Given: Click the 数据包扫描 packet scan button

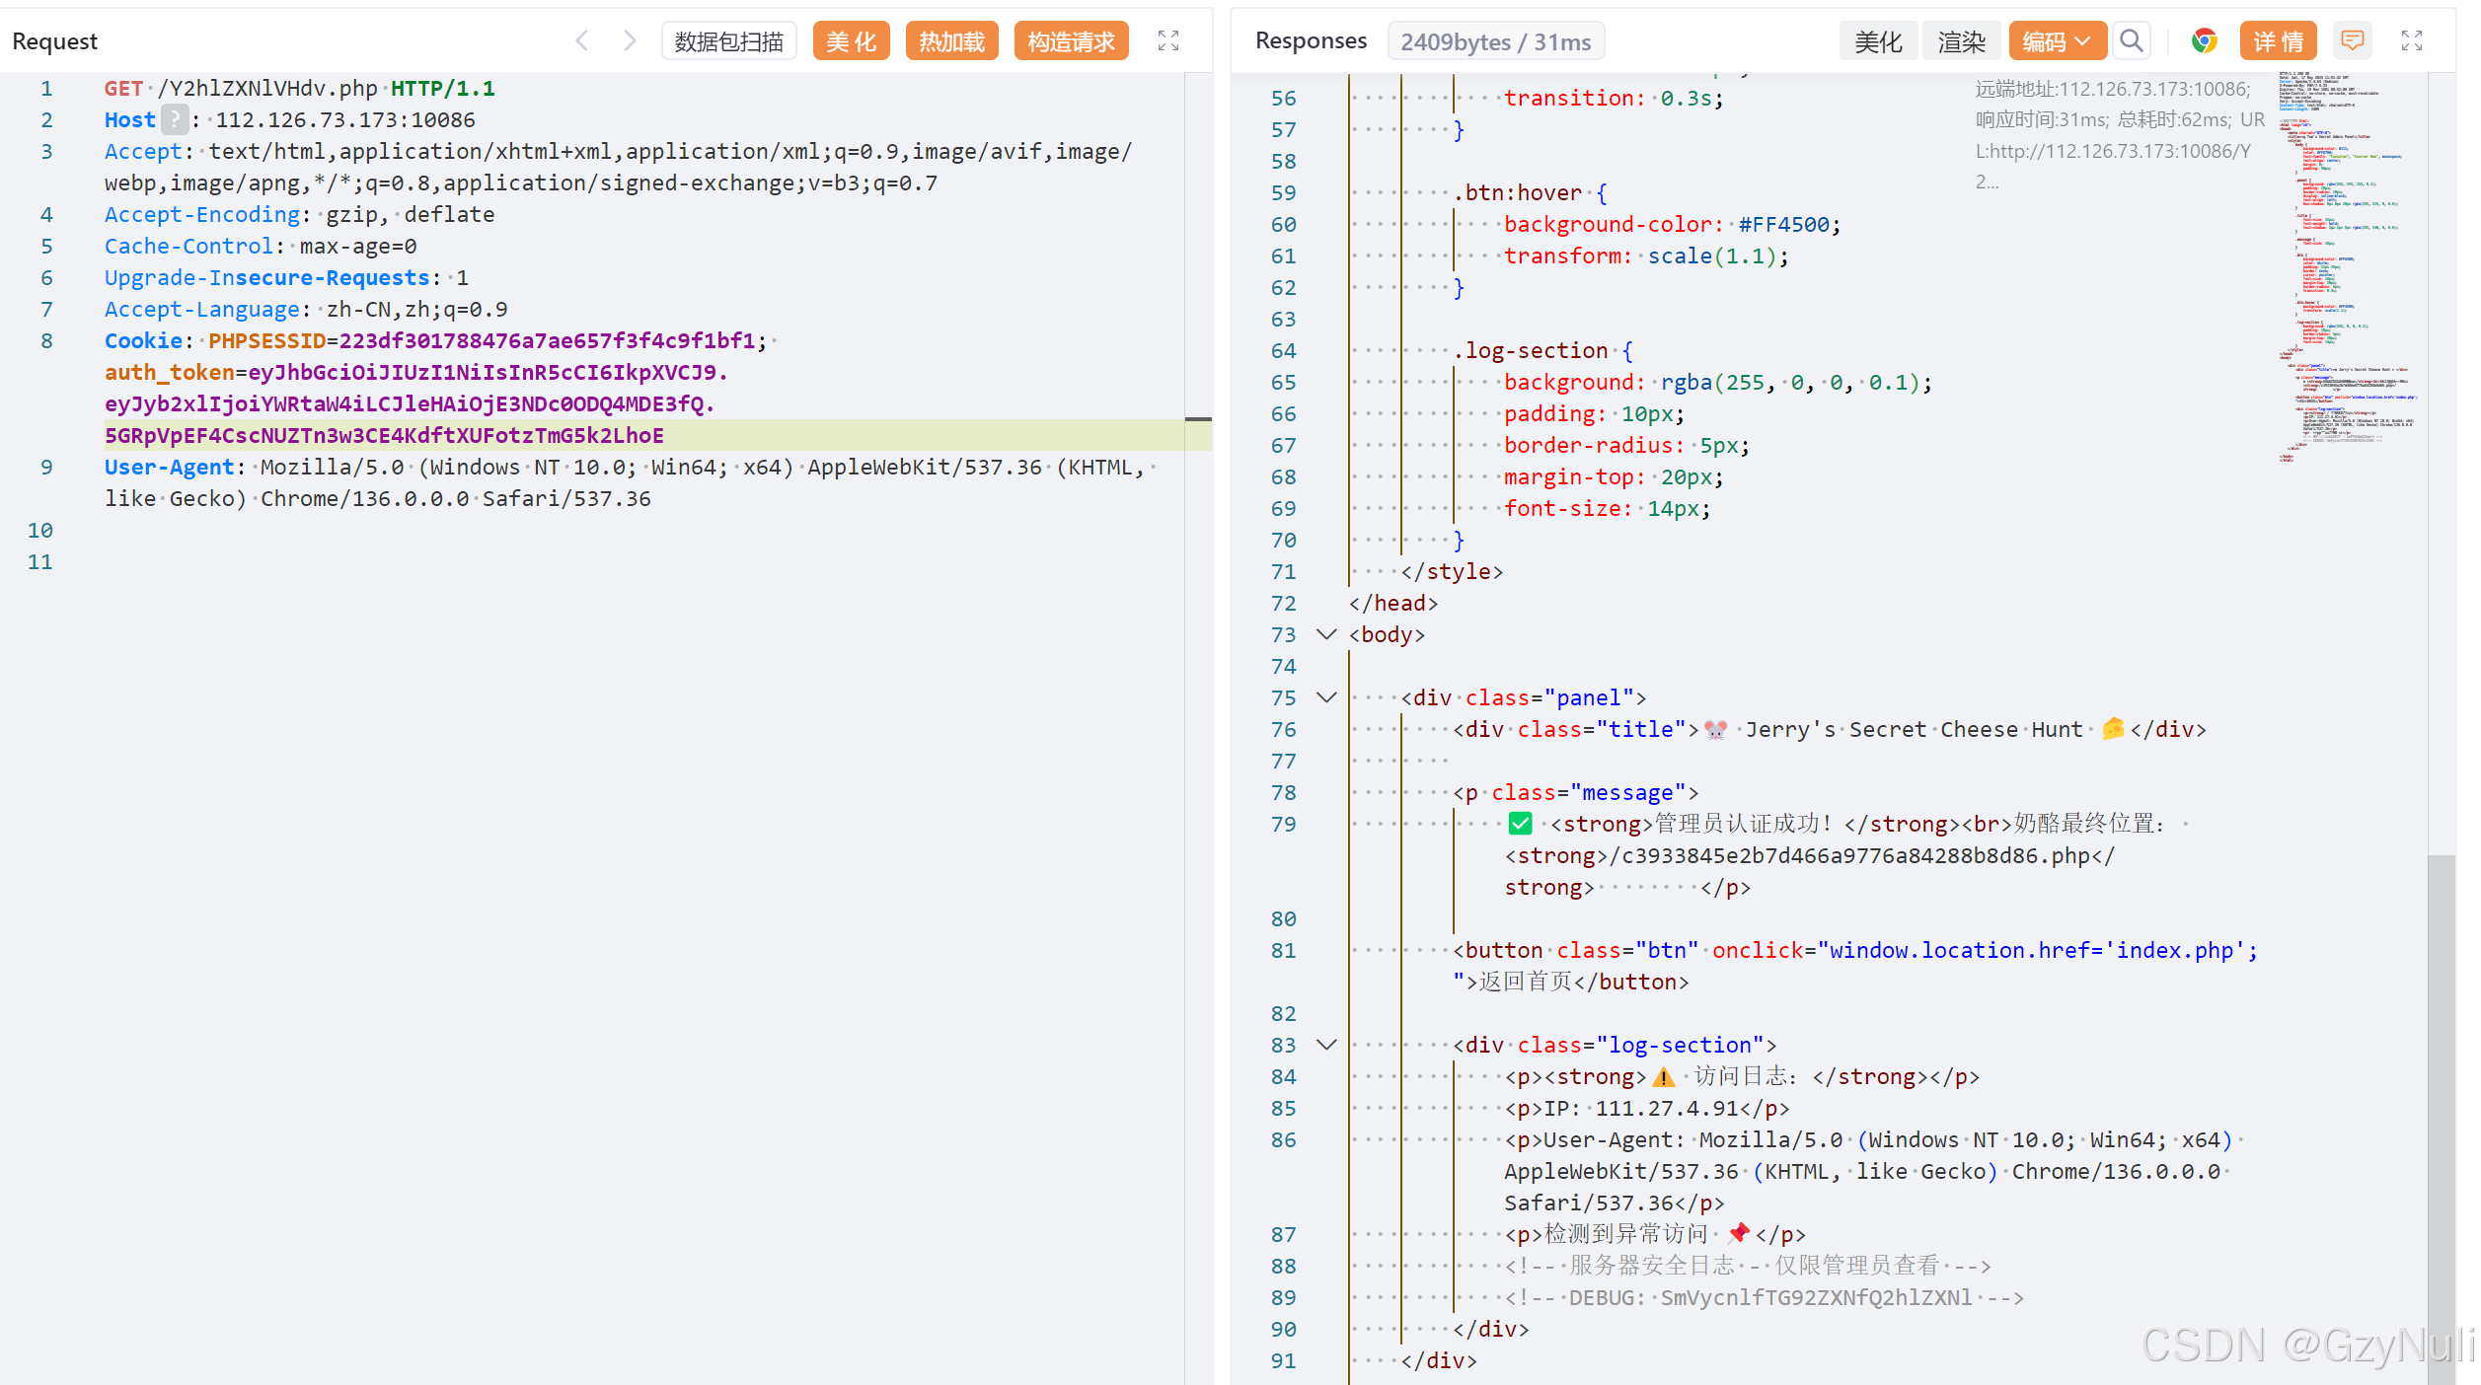Looking at the screenshot, I should coord(728,41).
